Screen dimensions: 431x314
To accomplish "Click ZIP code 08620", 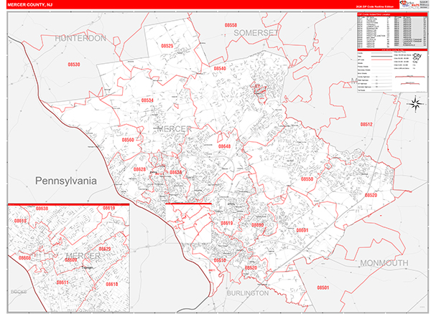I will point(251,268).
